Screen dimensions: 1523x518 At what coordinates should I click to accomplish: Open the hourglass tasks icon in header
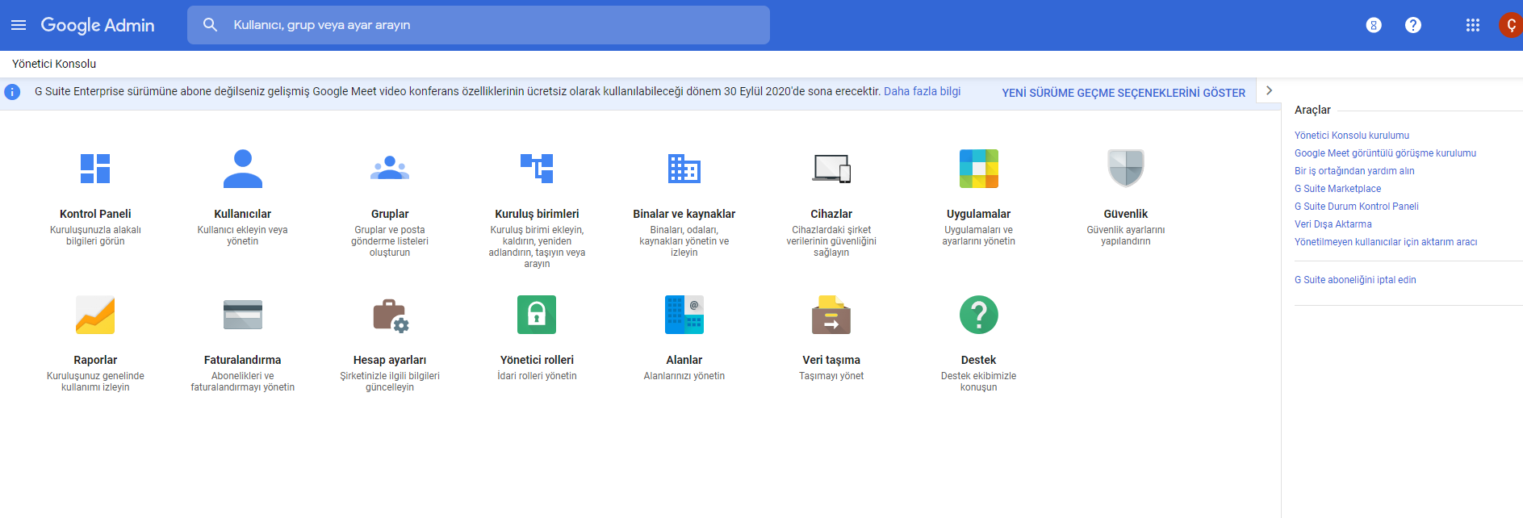(1374, 25)
